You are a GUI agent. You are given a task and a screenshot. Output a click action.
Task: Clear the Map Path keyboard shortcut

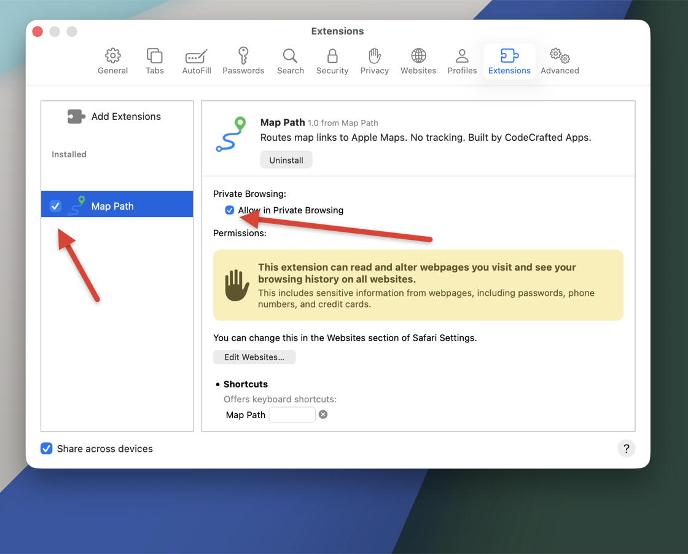(x=323, y=414)
